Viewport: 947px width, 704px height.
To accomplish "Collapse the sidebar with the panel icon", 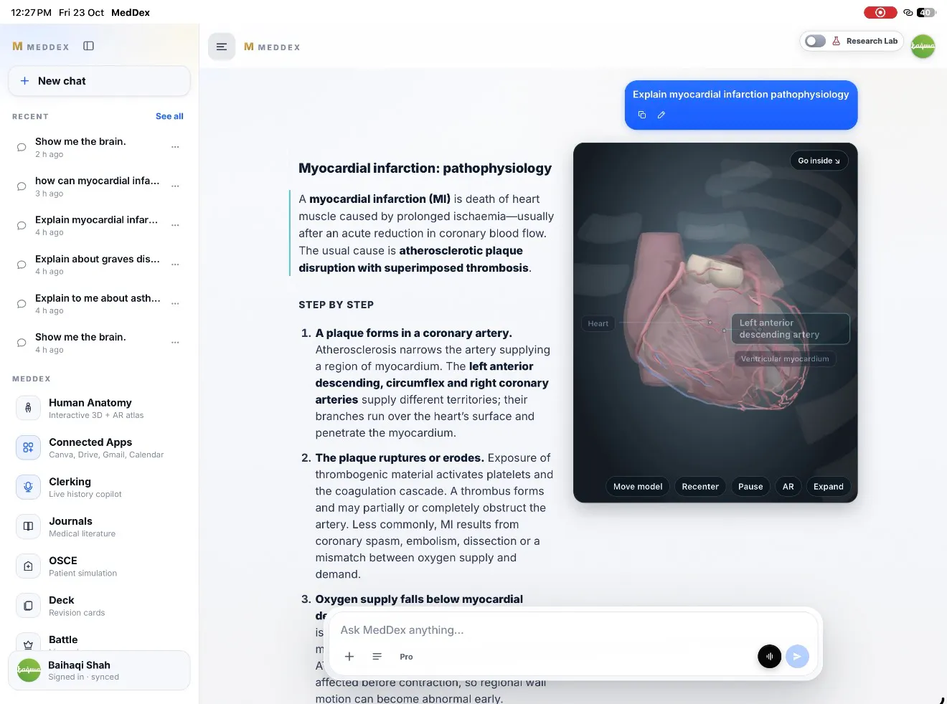I will [89, 46].
